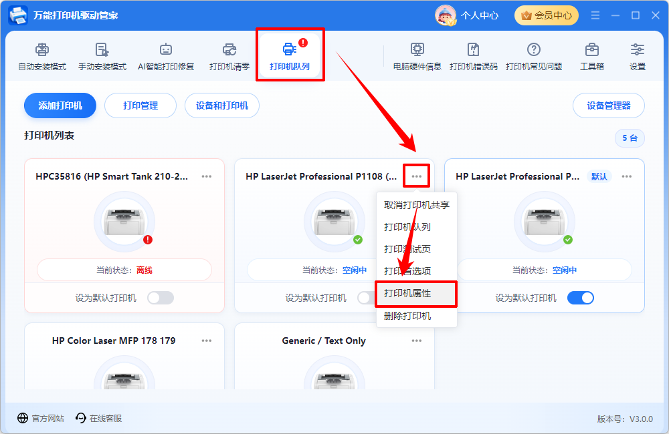
Task: Open more options for Generic / Text Only
Action: point(416,341)
